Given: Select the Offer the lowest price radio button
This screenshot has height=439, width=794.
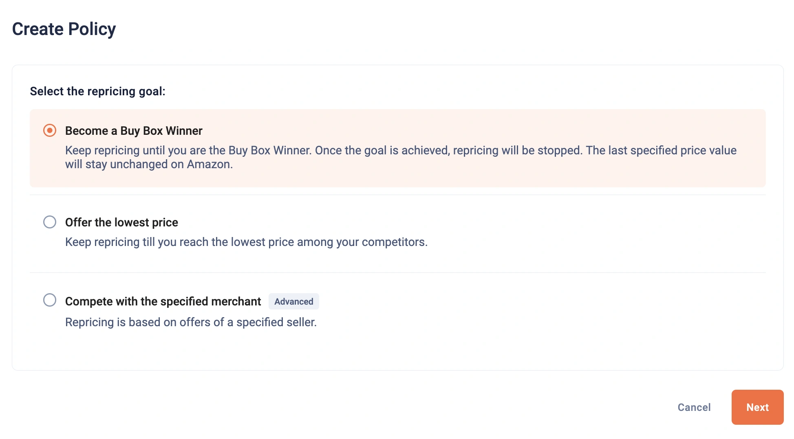Looking at the screenshot, I should (50, 222).
